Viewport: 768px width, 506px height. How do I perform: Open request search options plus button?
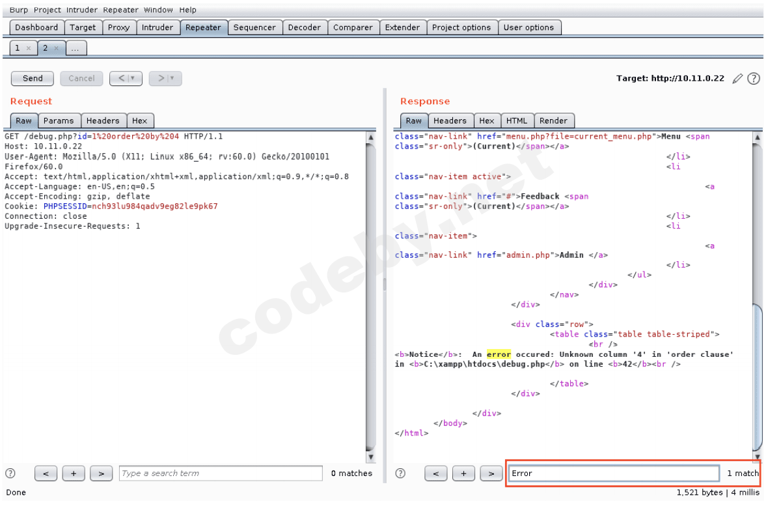[x=74, y=473]
